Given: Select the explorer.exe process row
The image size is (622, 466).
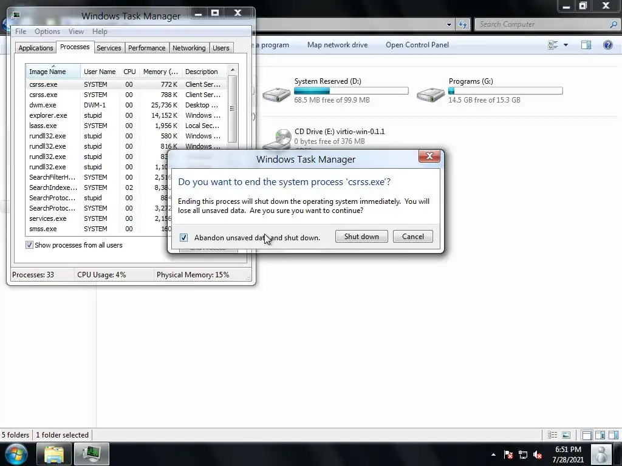Looking at the screenshot, I should tap(126, 115).
